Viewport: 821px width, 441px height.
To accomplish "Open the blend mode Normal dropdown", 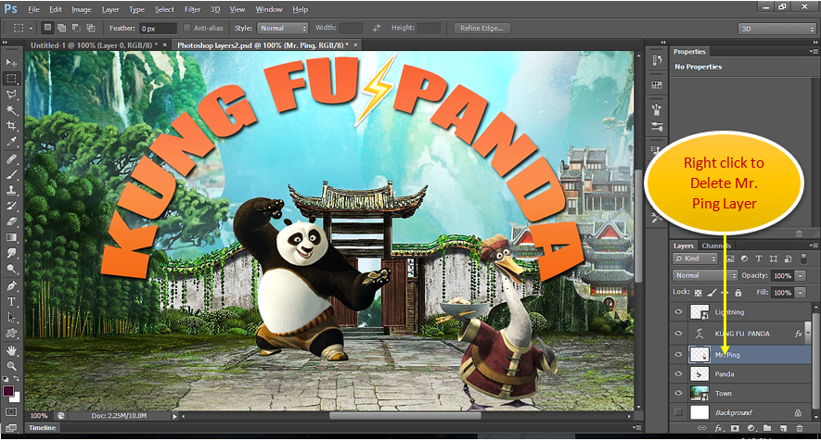I will [702, 276].
